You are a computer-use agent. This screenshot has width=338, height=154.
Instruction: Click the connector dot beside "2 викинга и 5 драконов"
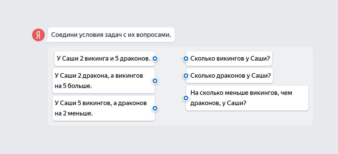coord(155,59)
